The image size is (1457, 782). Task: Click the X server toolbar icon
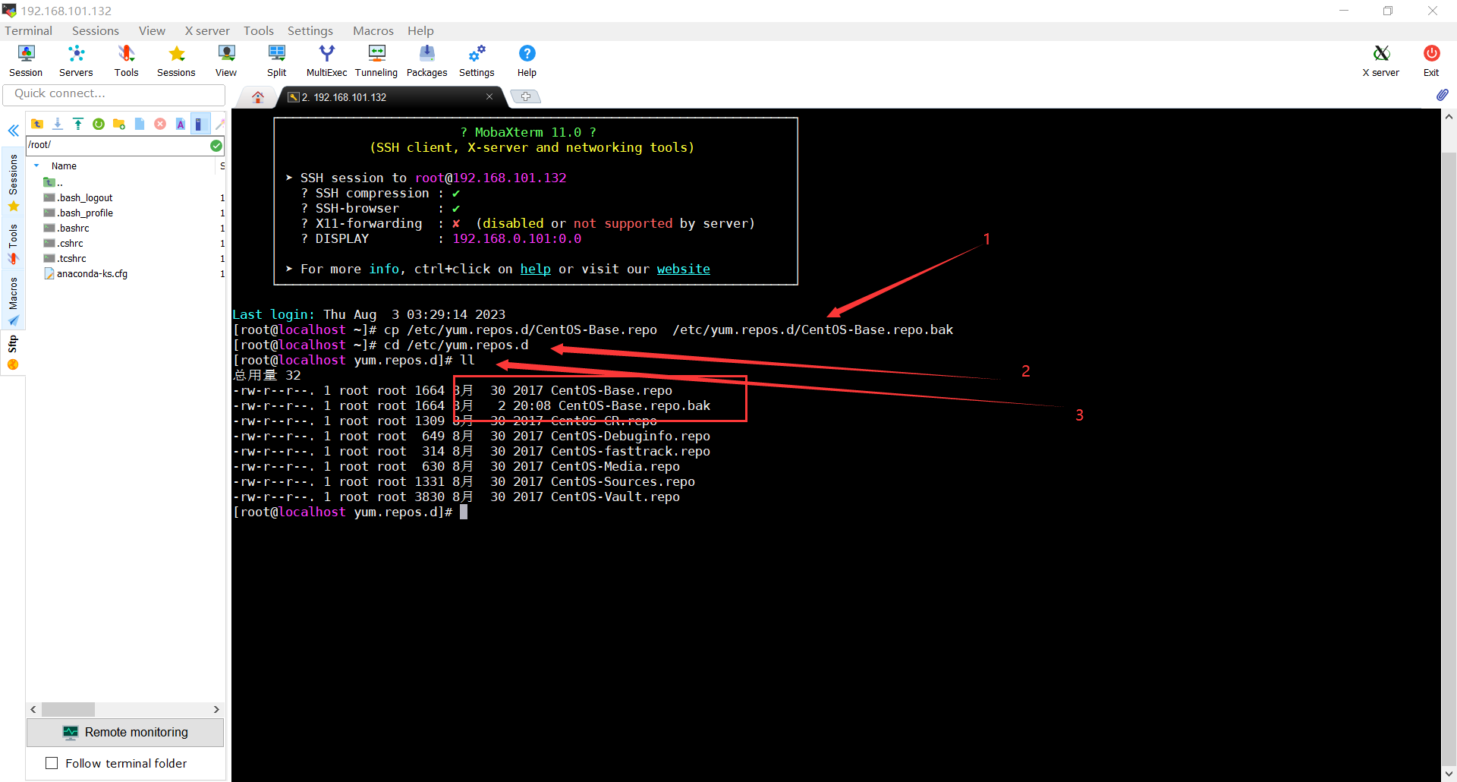[x=1381, y=61]
